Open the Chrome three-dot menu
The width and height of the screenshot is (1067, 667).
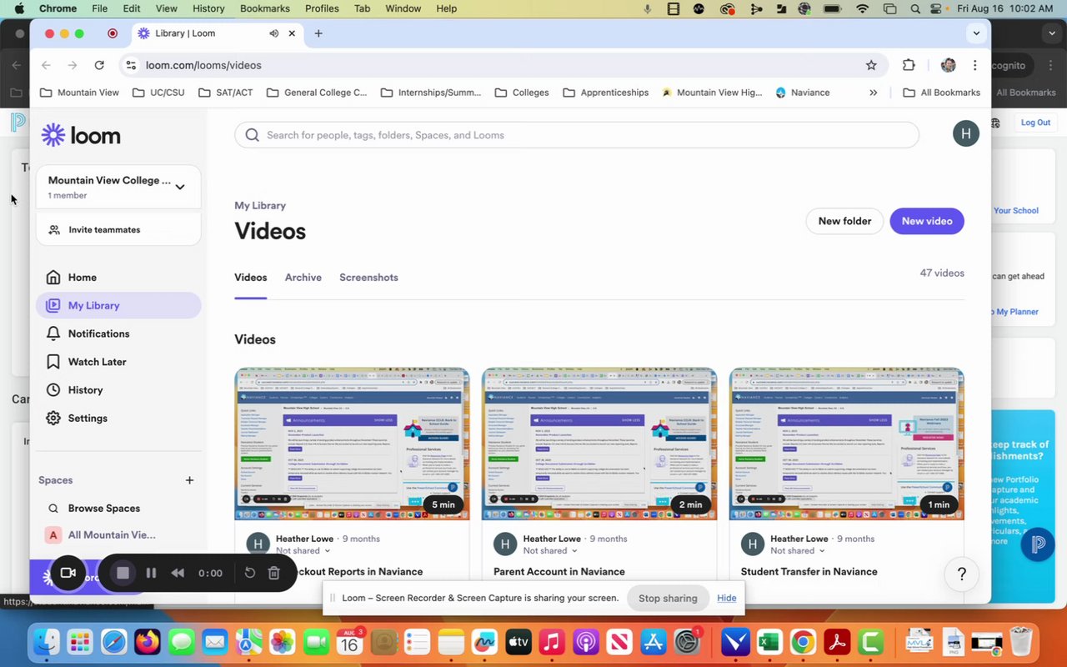pyautogui.click(x=974, y=65)
